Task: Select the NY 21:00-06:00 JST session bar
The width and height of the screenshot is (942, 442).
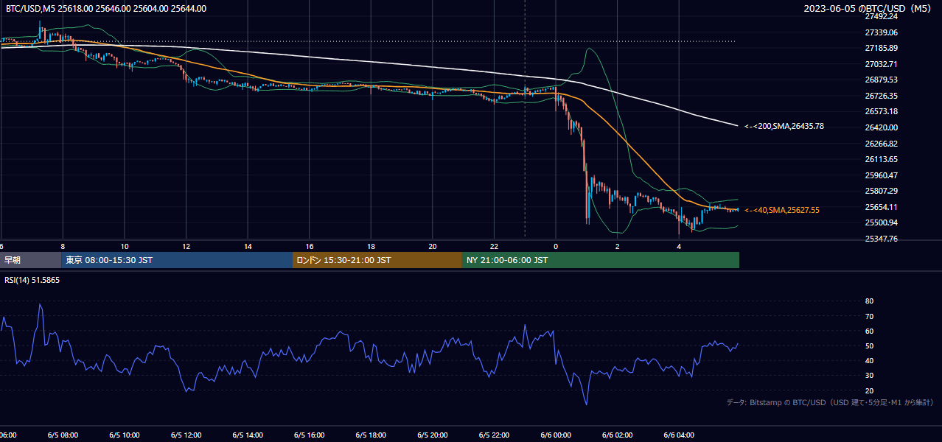Action: click(601, 260)
